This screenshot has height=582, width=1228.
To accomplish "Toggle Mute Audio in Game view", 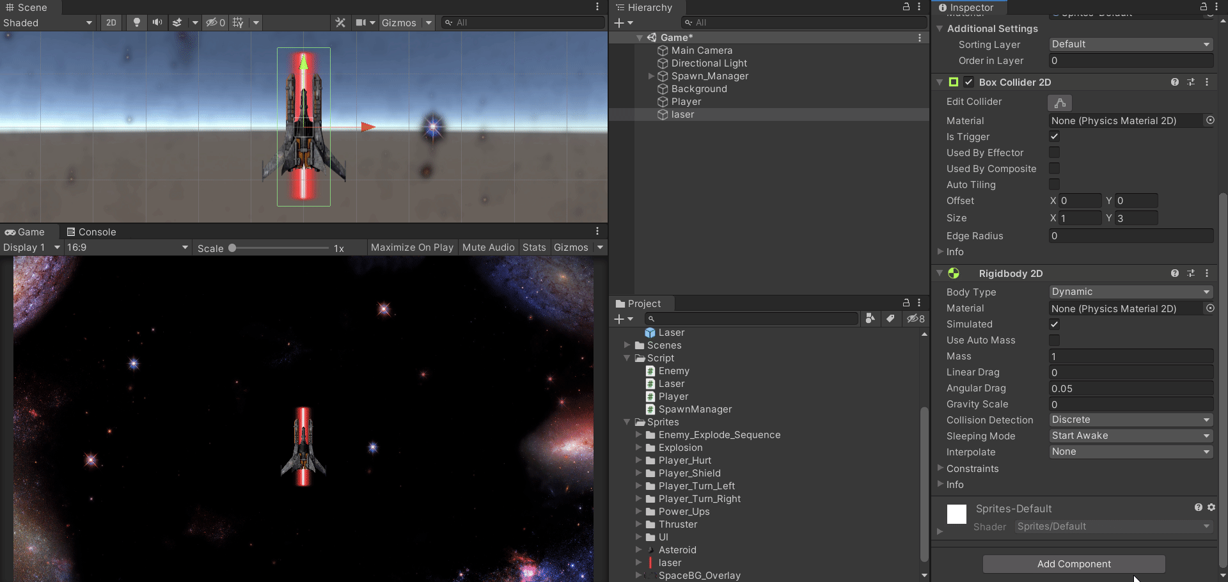I will [x=488, y=248].
